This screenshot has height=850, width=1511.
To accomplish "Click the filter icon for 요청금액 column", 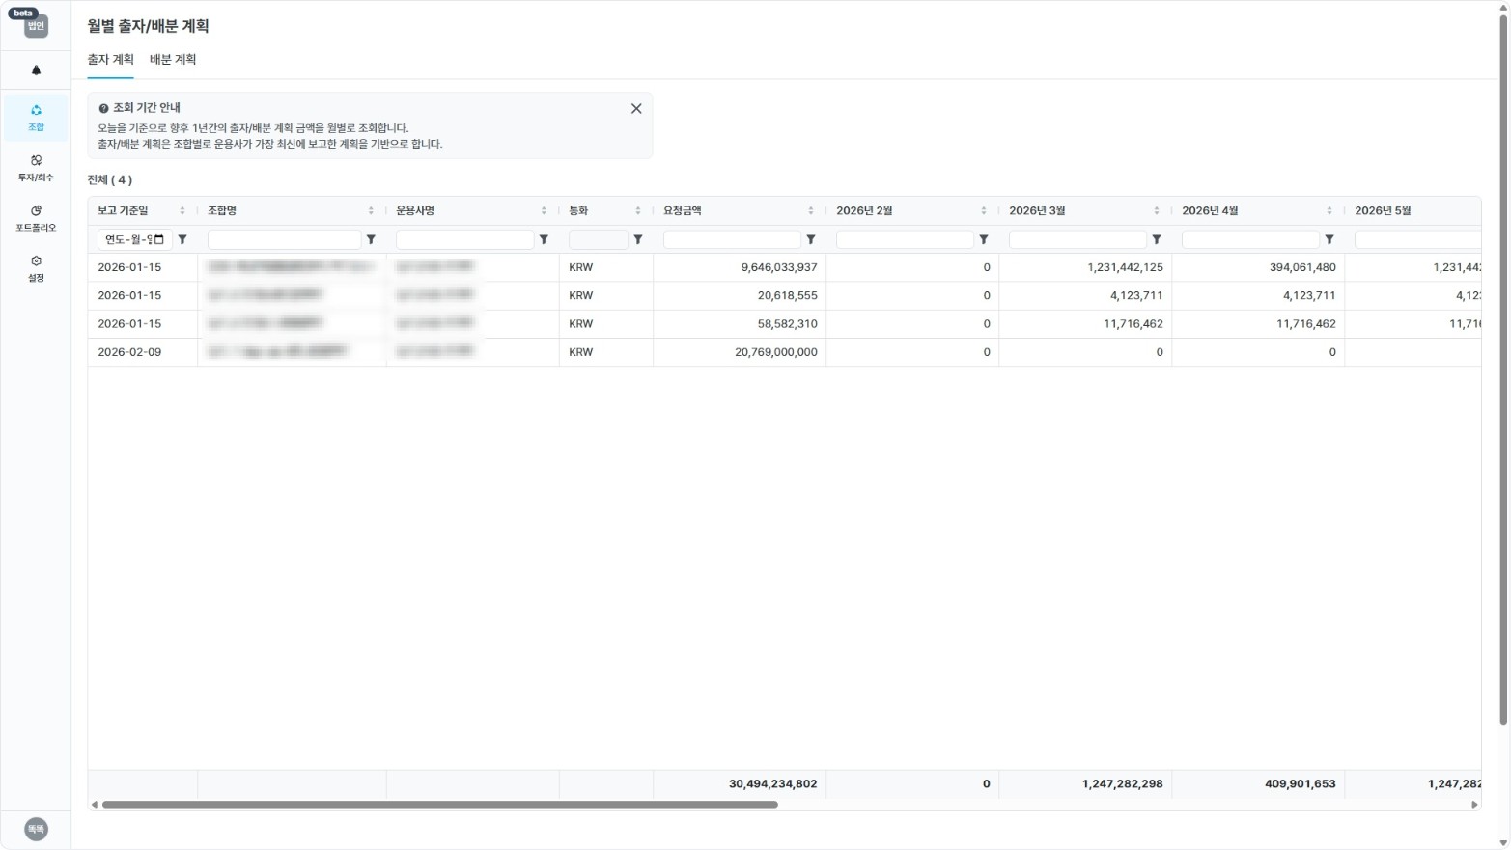I will click(811, 239).
